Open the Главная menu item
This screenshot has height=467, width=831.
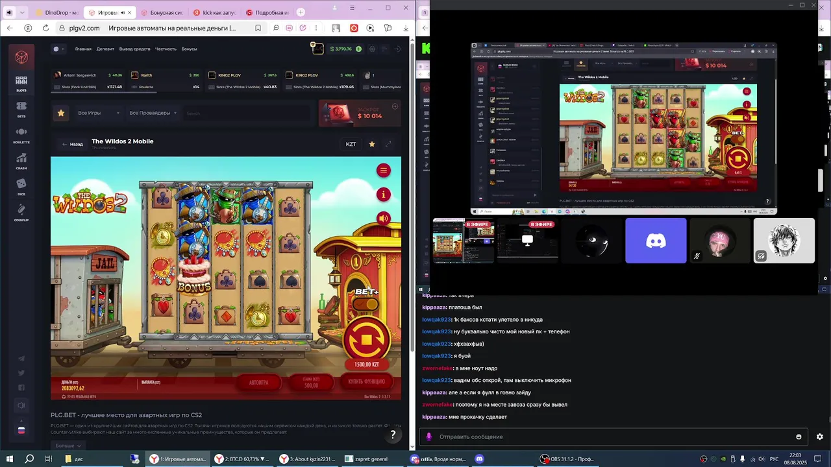tap(83, 49)
